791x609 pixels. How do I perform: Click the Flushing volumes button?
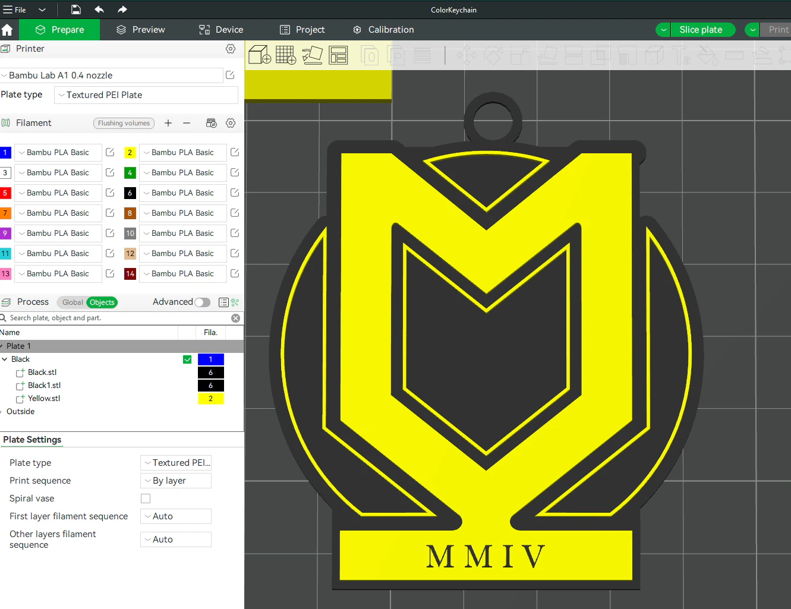[x=124, y=123]
